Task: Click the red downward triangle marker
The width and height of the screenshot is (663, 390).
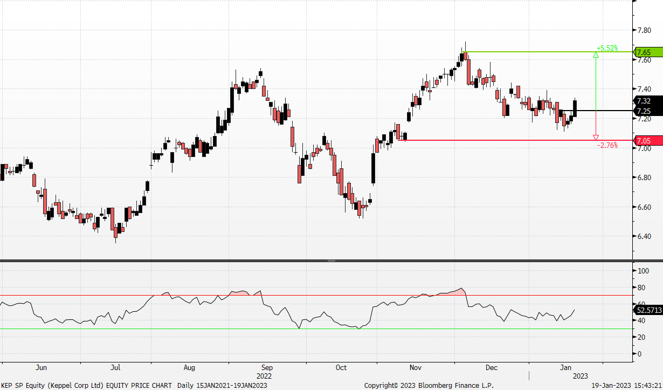Action: (596, 137)
